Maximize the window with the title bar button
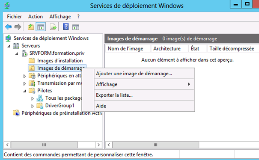The width and height of the screenshot is (259, 160). click(x=247, y=4)
